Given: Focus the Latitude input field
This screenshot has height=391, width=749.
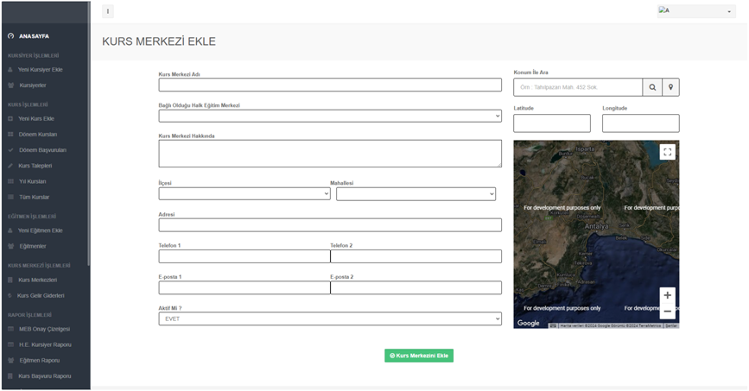Looking at the screenshot, I should tap(551, 123).
